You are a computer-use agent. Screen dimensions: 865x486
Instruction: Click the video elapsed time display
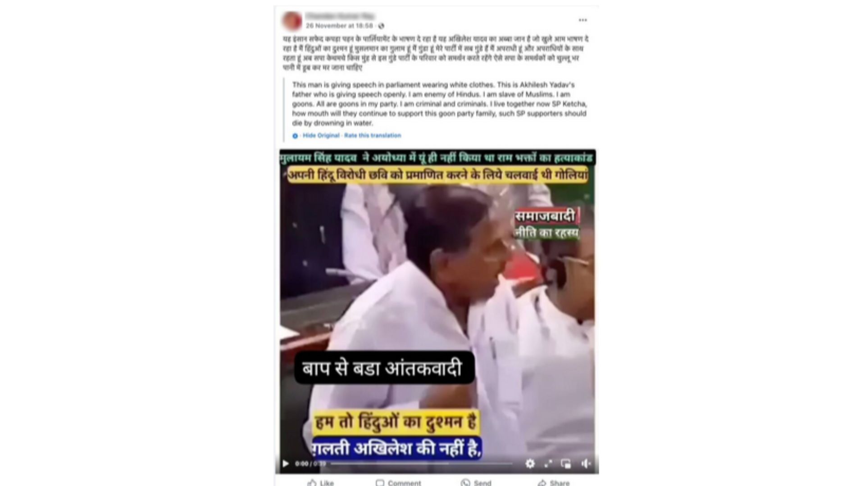310,463
